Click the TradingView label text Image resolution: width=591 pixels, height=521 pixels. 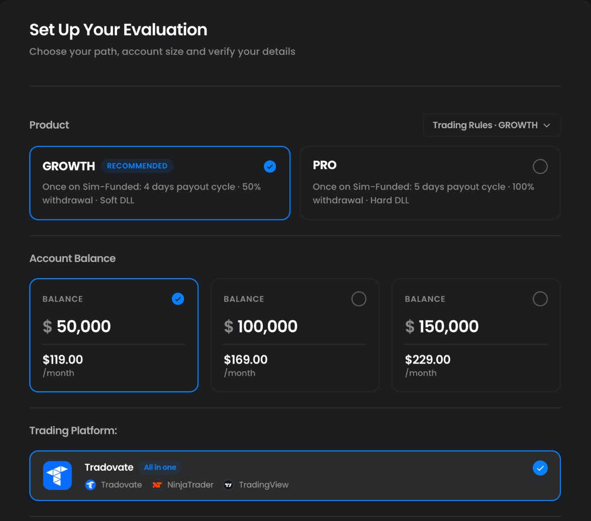point(263,485)
